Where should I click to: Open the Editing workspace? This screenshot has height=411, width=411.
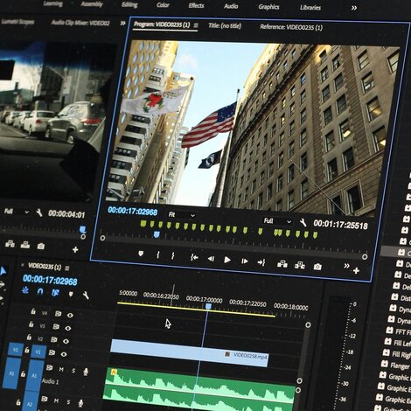(129, 4)
